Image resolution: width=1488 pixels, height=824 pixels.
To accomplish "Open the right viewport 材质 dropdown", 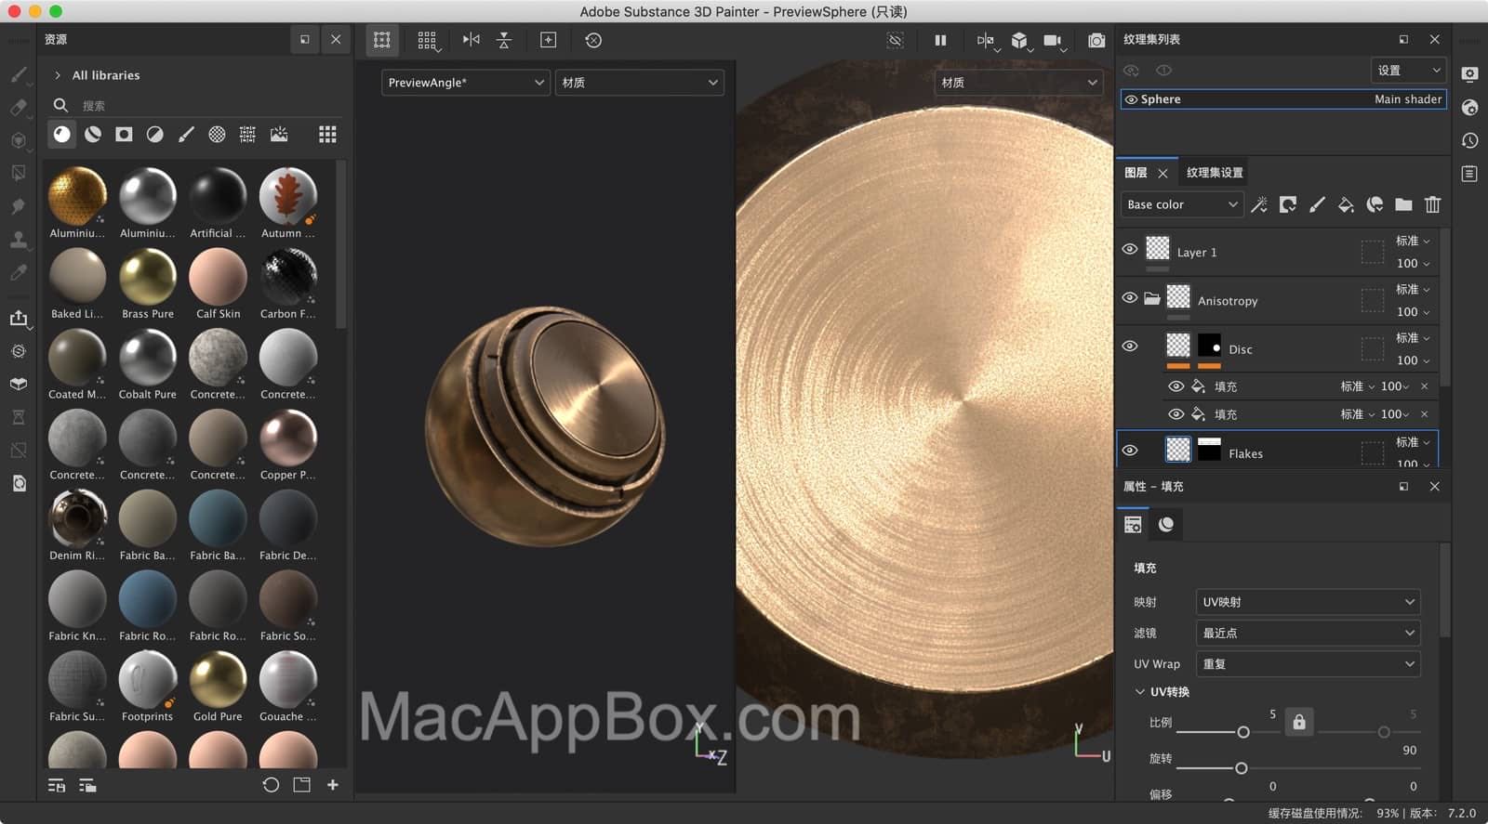I will click(x=1018, y=83).
